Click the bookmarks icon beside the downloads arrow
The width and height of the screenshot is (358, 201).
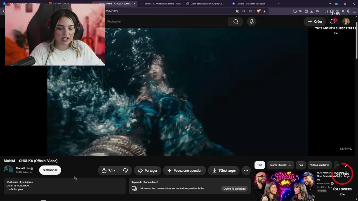306,11
